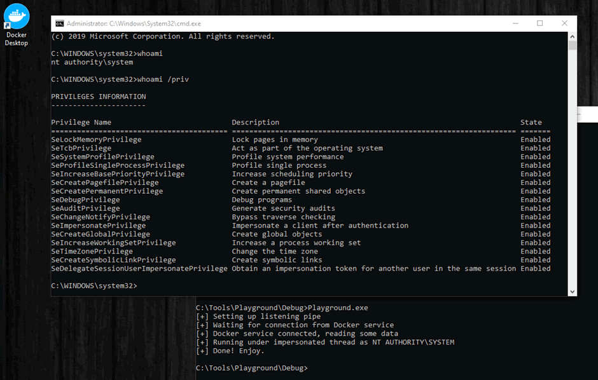Maximize the Administrator command prompt window
This screenshot has width=598, height=380.
click(539, 24)
